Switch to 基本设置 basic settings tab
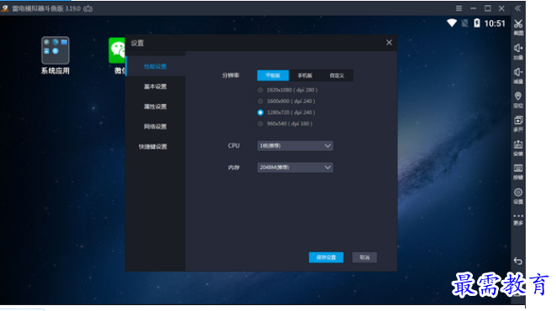This screenshot has width=556, height=311. click(x=155, y=86)
